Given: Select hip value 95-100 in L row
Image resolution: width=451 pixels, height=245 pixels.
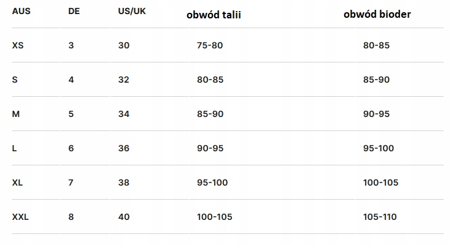Looking at the screenshot, I should coord(378,148).
